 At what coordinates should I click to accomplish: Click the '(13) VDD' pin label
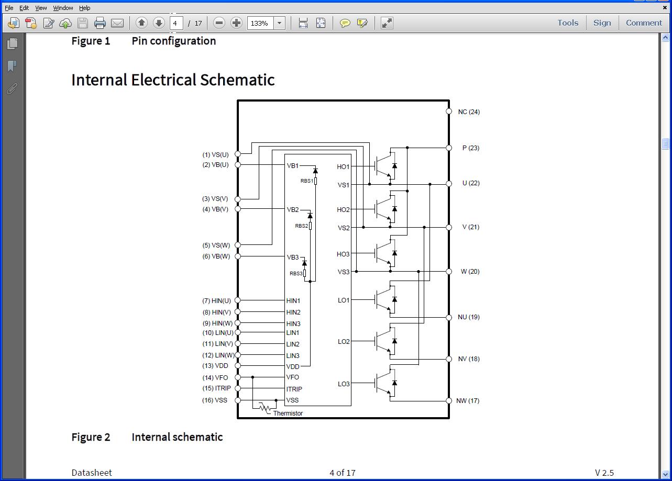coord(215,366)
